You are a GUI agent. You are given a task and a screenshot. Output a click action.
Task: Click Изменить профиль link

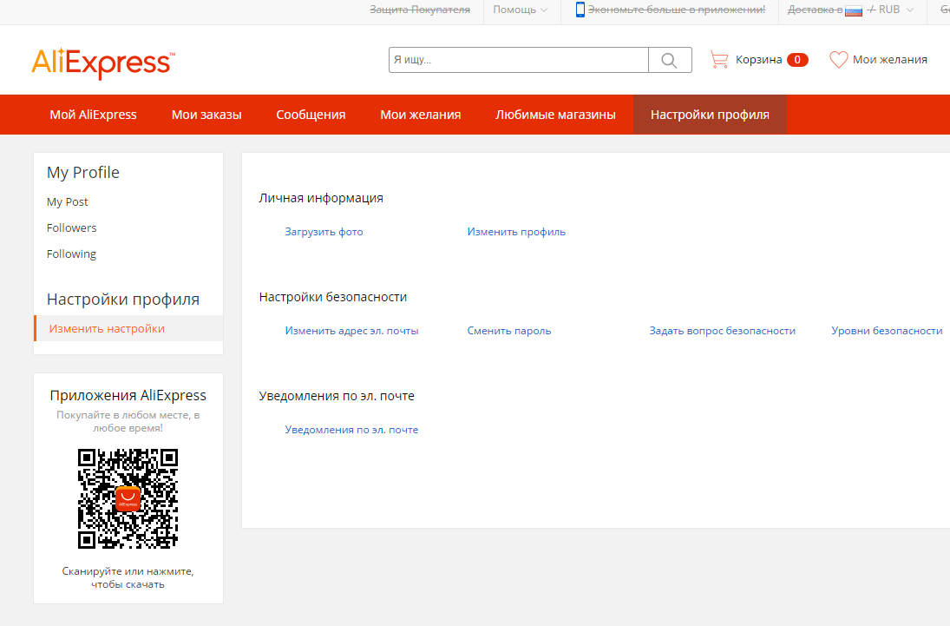[516, 232]
